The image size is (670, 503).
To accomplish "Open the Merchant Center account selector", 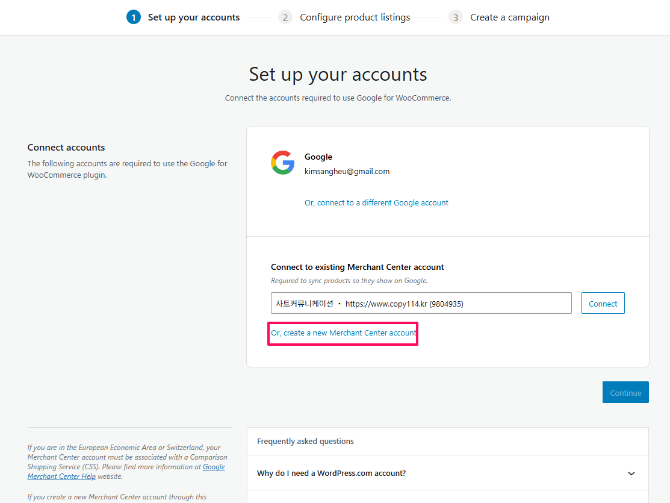I will (421, 303).
